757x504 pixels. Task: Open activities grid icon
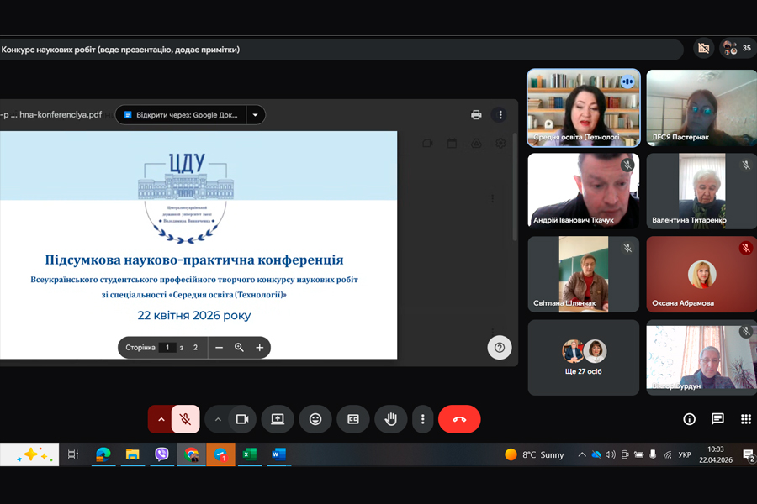point(746,419)
